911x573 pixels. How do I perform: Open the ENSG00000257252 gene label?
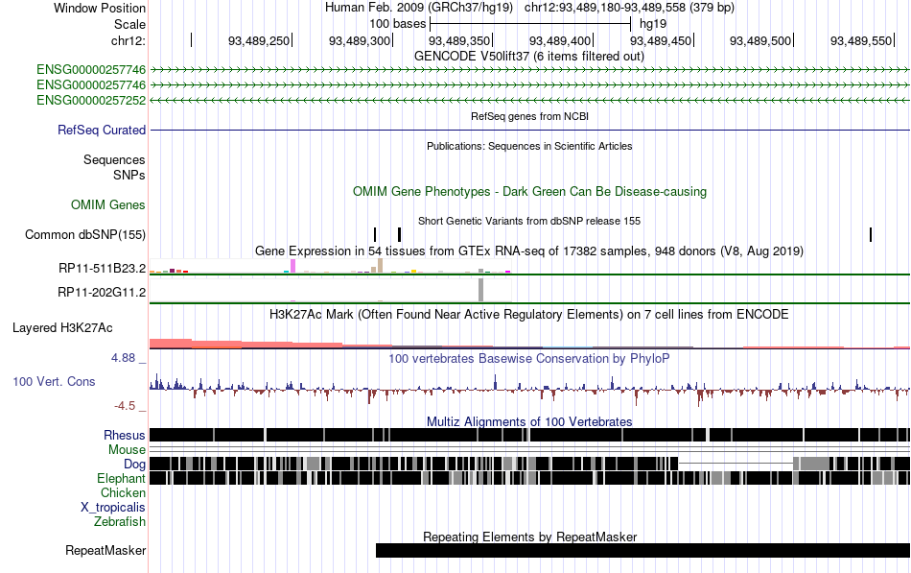point(91,100)
